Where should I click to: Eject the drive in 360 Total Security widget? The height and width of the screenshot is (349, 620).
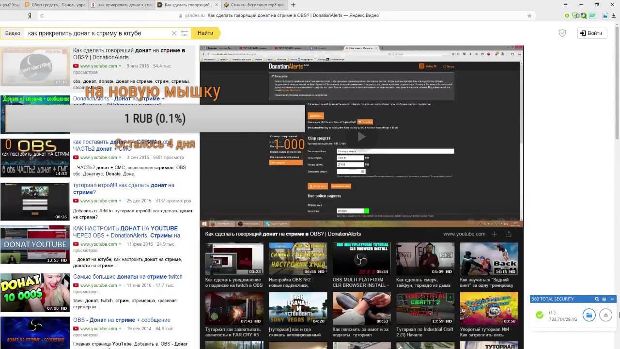[x=605, y=315]
